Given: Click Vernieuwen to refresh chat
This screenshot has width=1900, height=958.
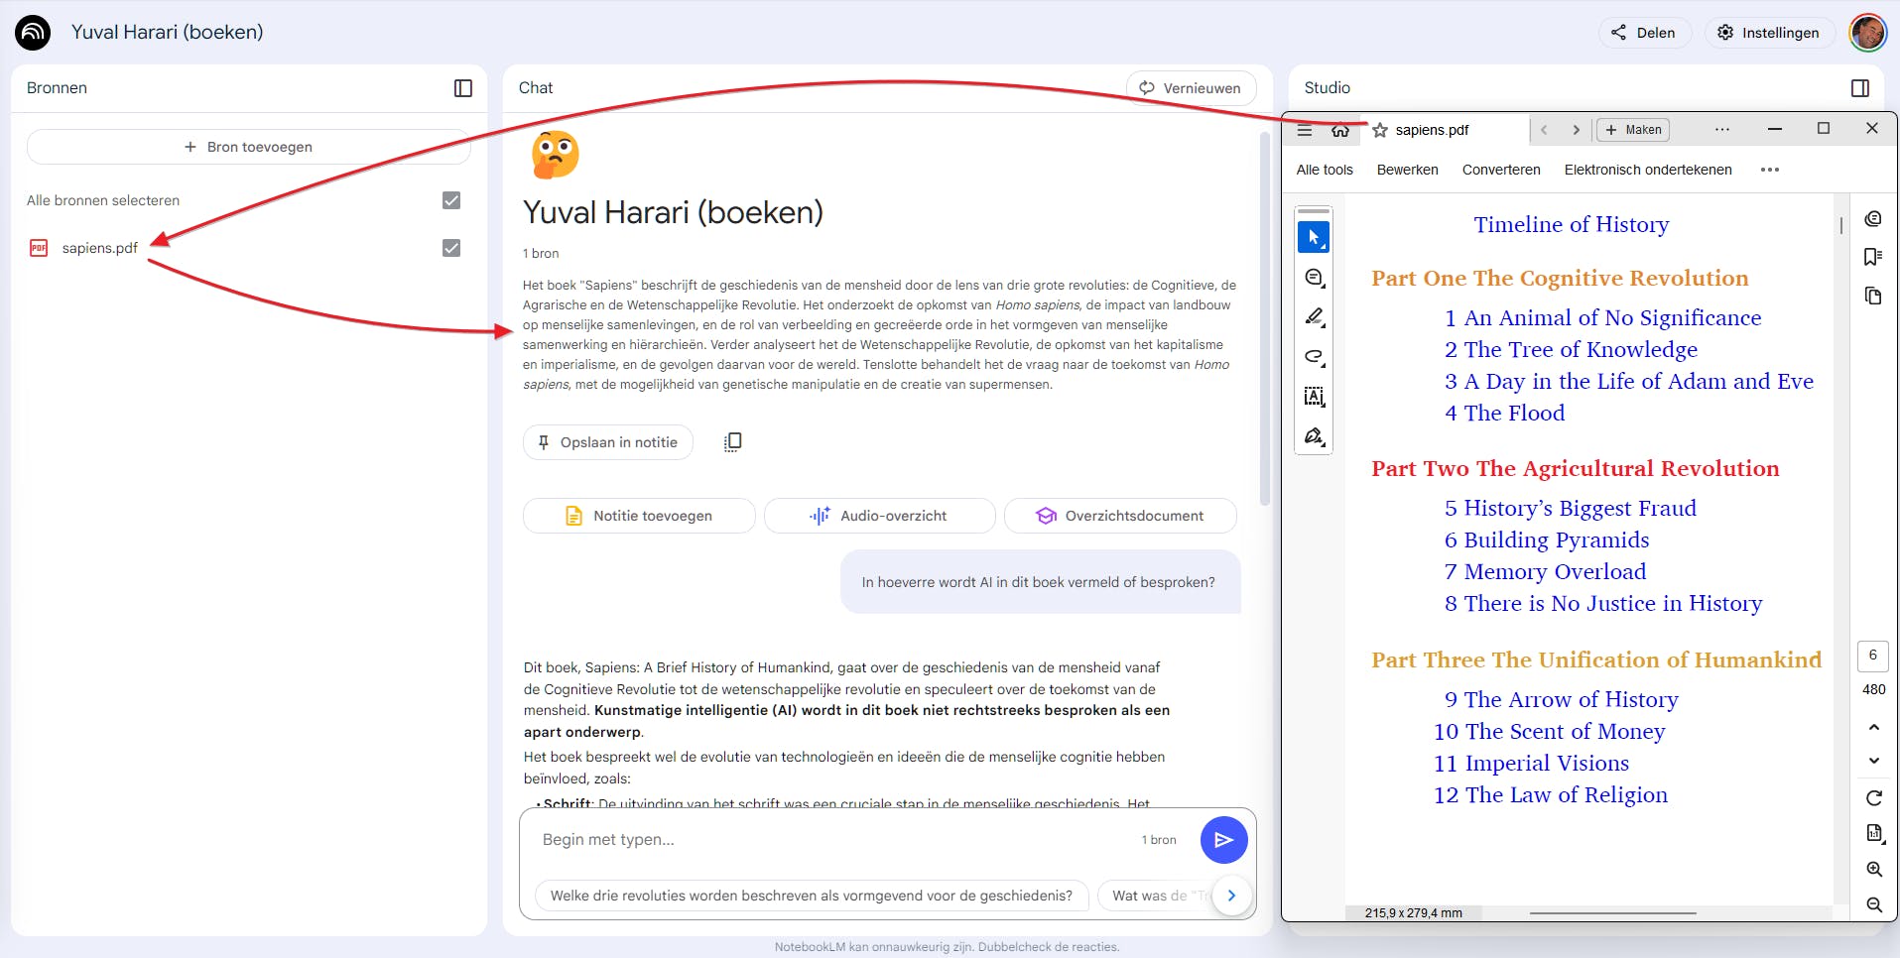Looking at the screenshot, I should click(1191, 88).
